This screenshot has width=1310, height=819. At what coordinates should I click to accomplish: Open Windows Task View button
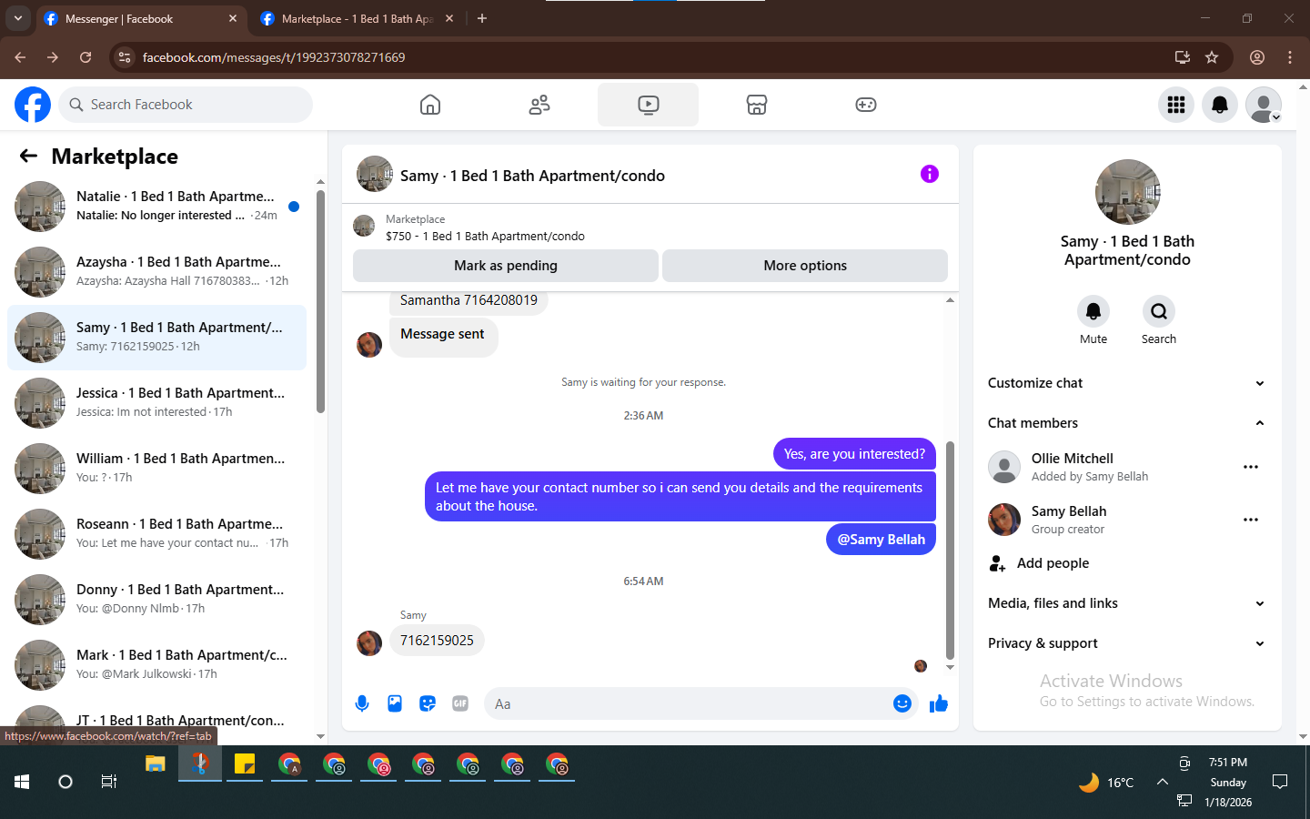coord(109,782)
